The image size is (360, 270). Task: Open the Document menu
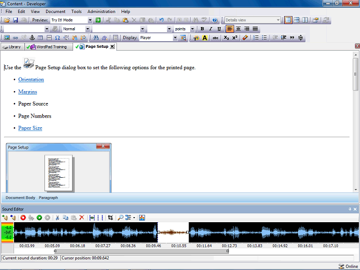[x=55, y=11]
